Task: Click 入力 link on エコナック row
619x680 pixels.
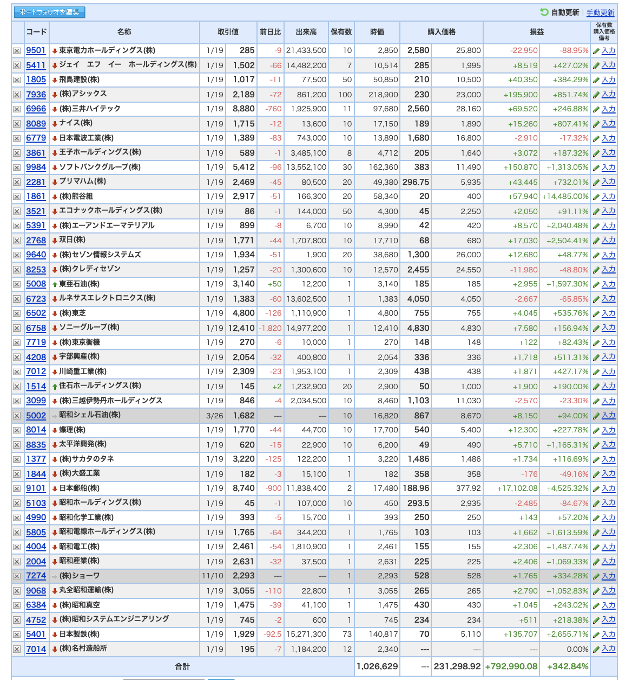Action: (608, 211)
